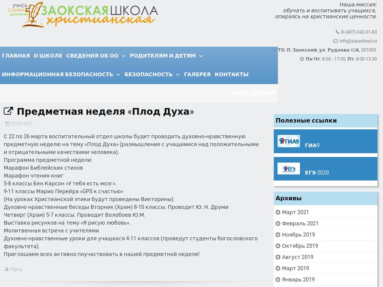Open the ЕГЭ-2020 link in sidebar
This screenshot has height=287, width=383.
pos(316,173)
